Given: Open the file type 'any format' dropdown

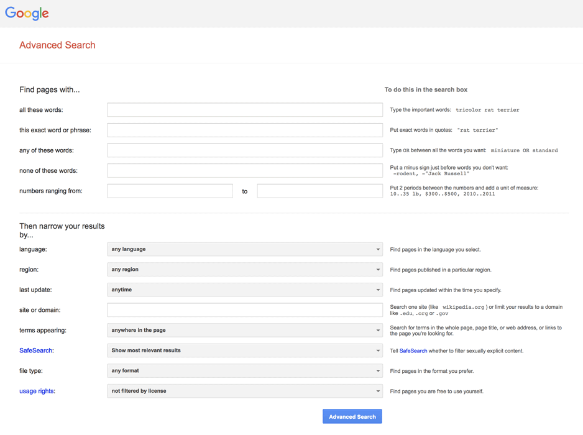Looking at the screenshot, I should (x=244, y=370).
